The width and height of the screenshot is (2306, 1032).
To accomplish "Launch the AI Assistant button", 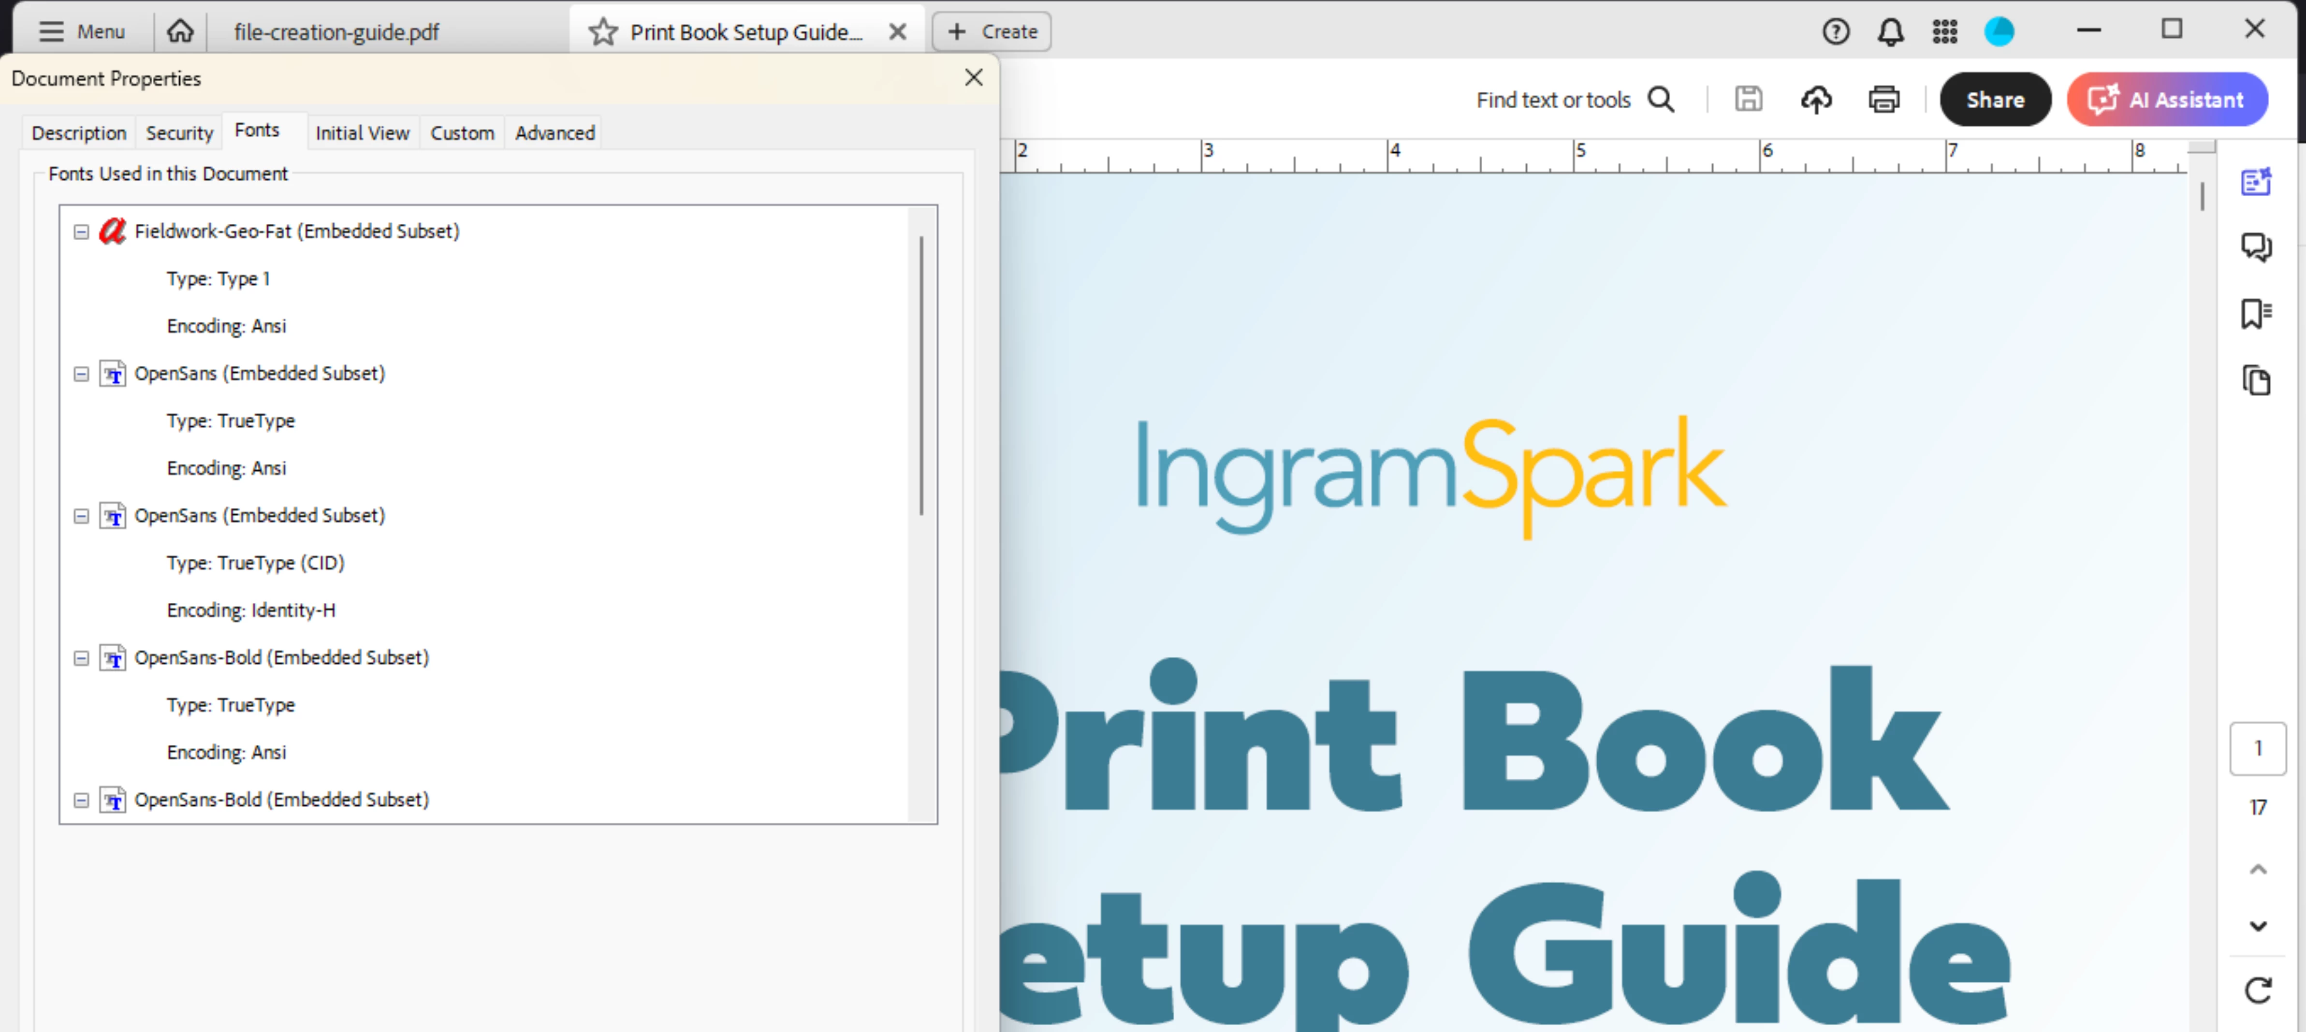I will [2167, 100].
